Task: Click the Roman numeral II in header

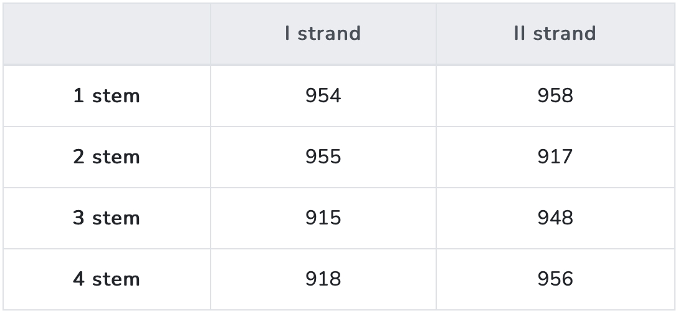Action: coord(520,34)
